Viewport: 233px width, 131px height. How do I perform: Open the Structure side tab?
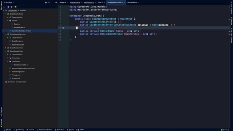point(1,123)
